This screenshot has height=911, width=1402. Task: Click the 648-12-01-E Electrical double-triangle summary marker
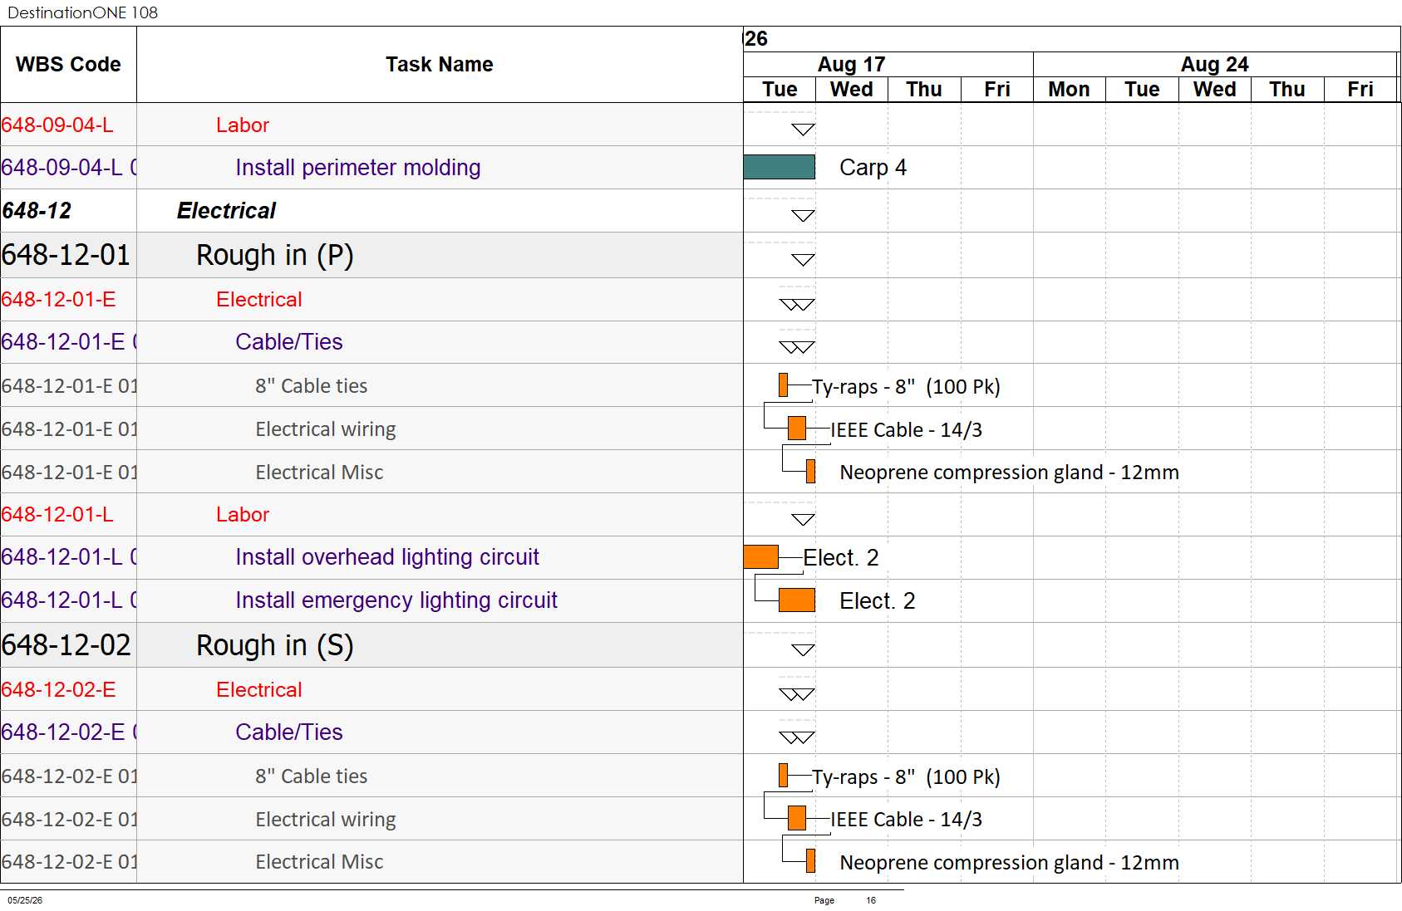[796, 305]
